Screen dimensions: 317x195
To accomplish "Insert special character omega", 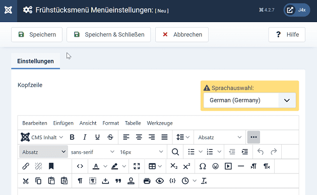I will 203,166.
